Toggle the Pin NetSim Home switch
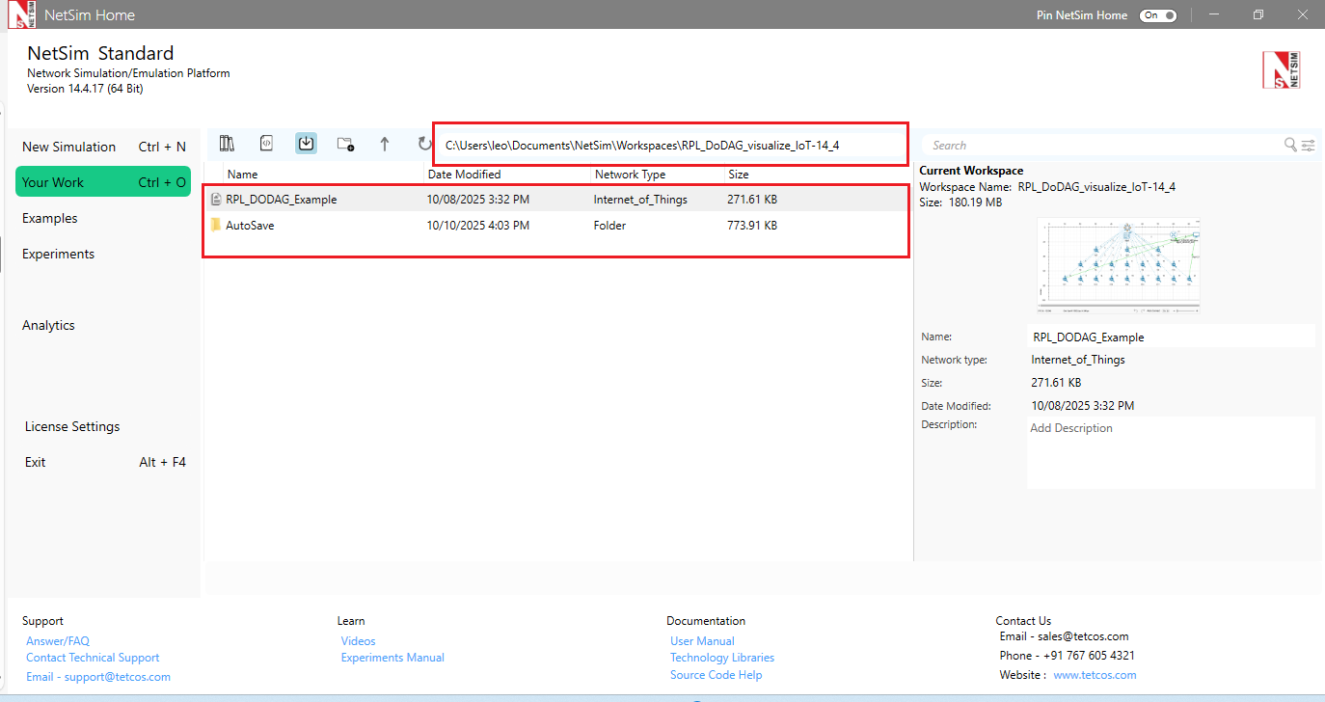 tap(1157, 15)
